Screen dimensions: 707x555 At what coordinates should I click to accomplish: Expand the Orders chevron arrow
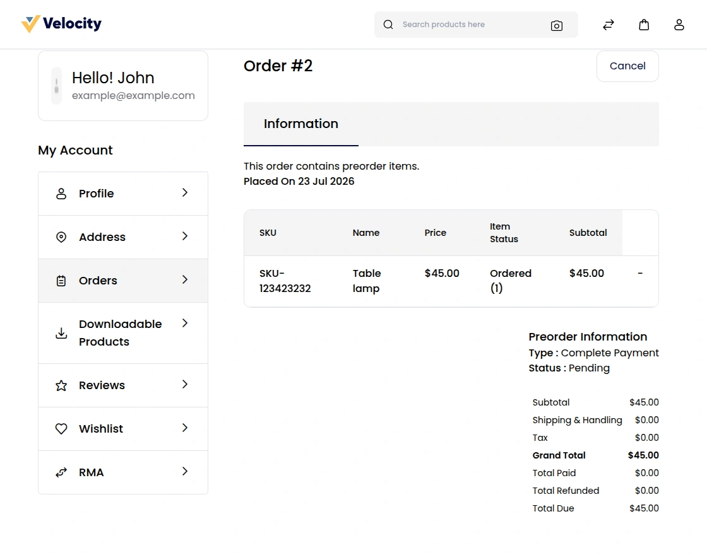click(x=185, y=280)
